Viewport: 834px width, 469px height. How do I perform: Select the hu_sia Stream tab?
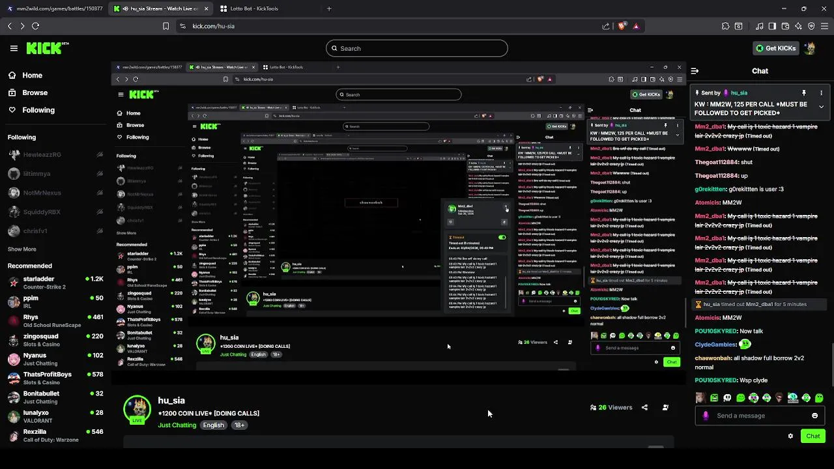[x=162, y=8]
